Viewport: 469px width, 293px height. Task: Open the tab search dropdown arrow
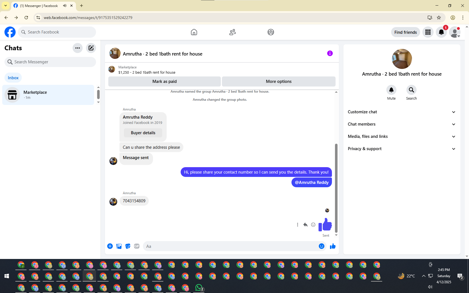point(6,6)
